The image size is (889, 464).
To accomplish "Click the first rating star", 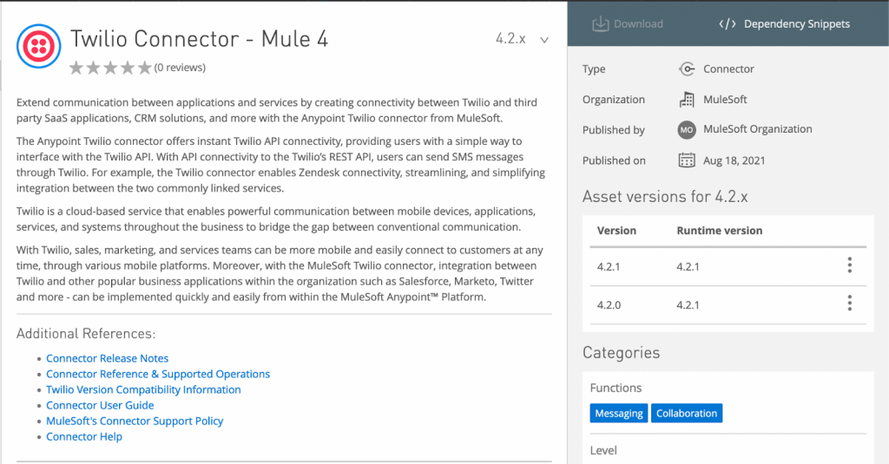I will 76,68.
